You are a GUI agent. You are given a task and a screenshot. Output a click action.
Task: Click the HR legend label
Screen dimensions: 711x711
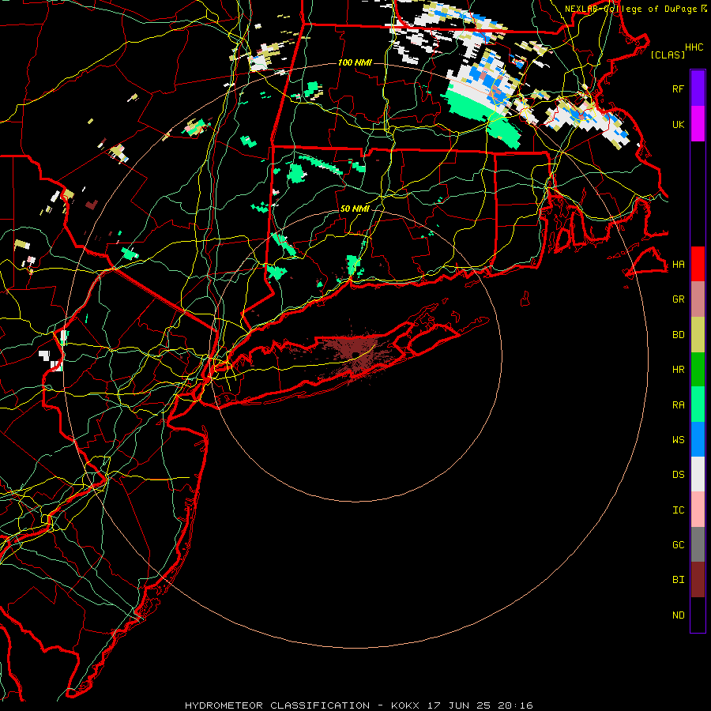tap(678, 370)
